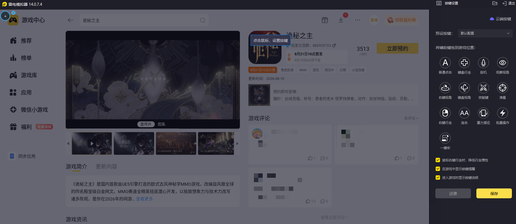
Task: Click the 网文IP genre tag
Action: (329, 70)
